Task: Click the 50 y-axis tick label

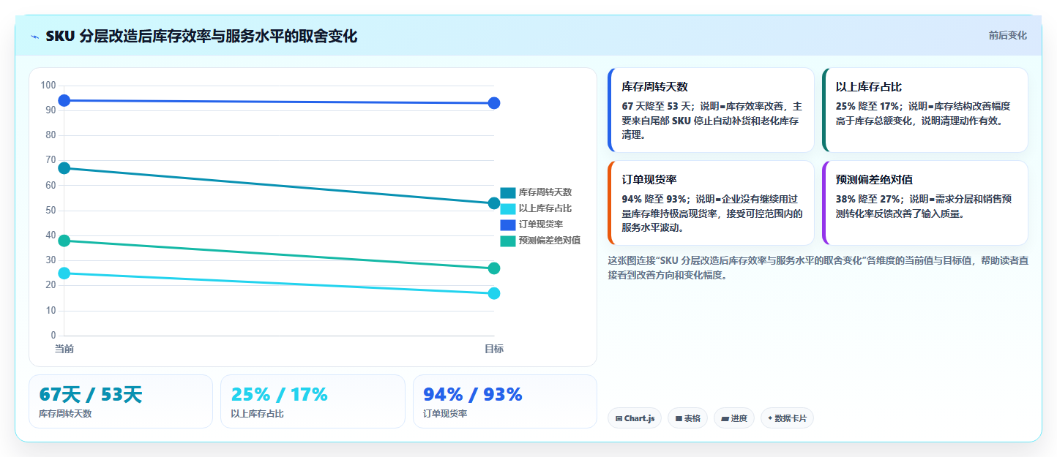Action: click(51, 211)
